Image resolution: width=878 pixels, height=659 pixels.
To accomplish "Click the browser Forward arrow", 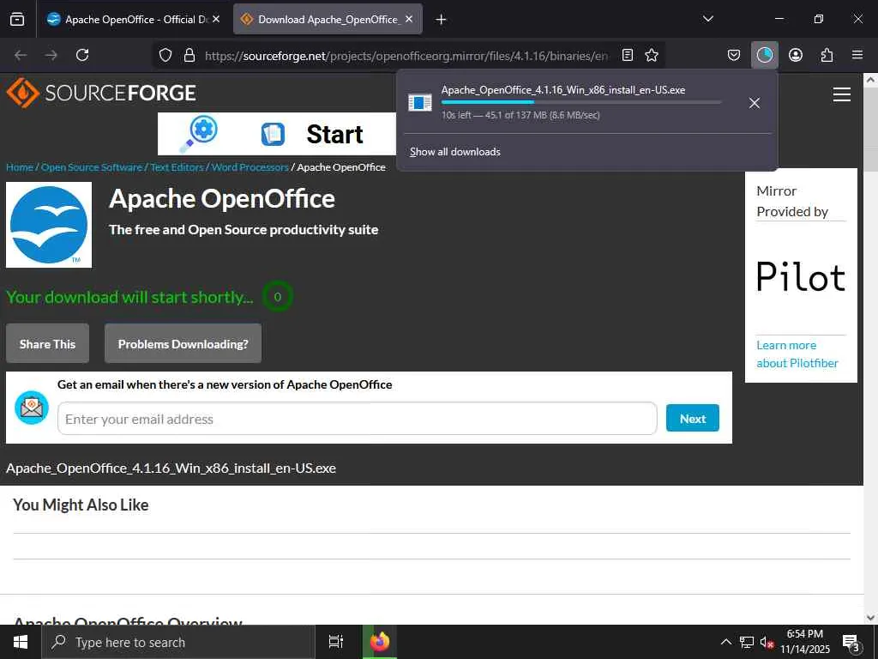I will pos(51,55).
